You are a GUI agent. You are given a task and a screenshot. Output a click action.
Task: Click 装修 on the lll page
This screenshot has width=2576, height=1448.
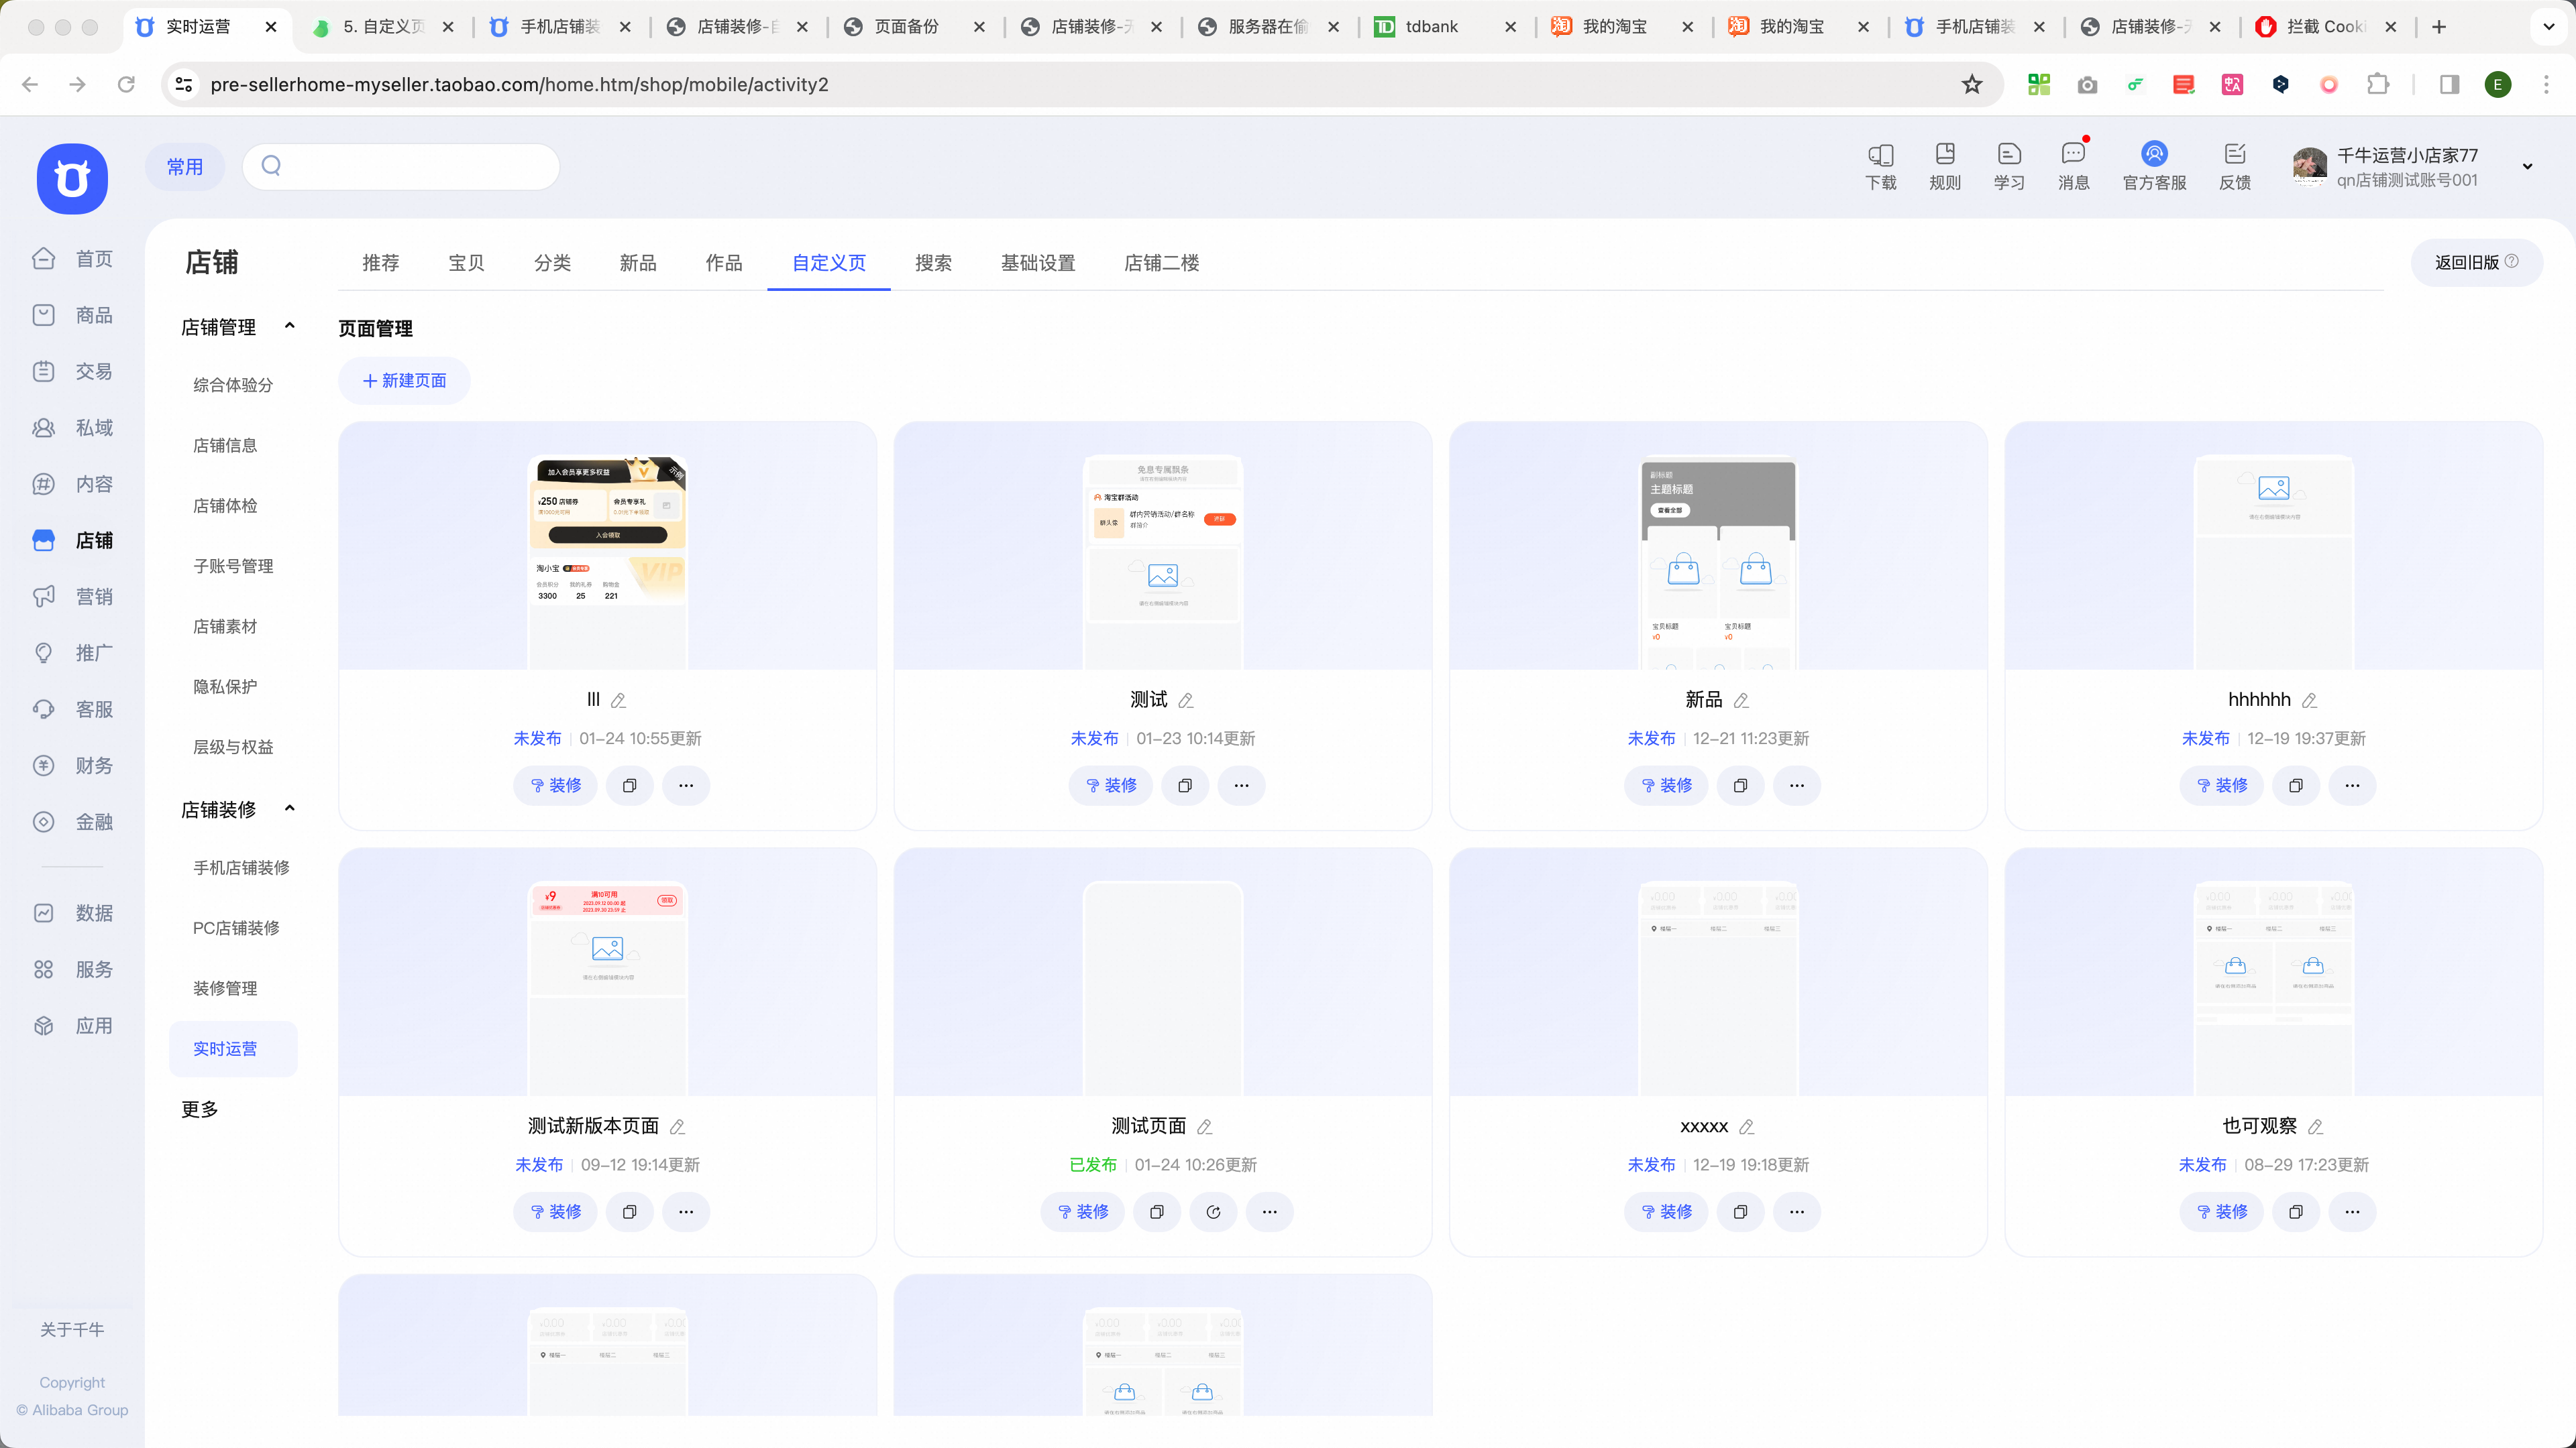pos(555,786)
